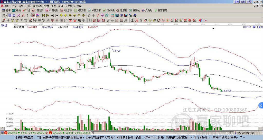This screenshot has width=263, height=140.
Task: Click the 日K线 chart label
Action: coord(4,26)
